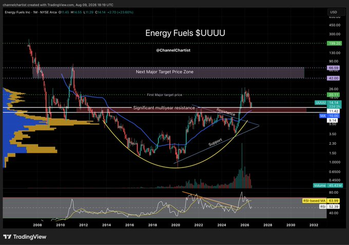Click the 130.00 price axis tick
The height and width of the screenshot is (245, 349).
pos(335,53)
